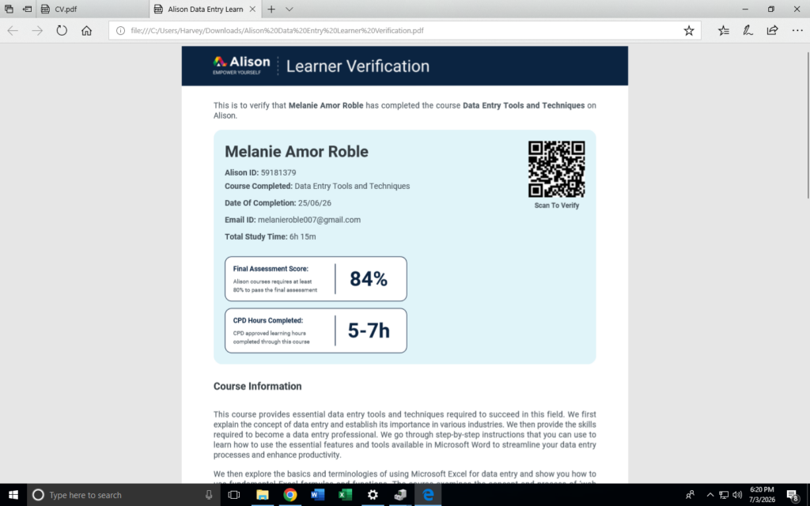Screen dimensions: 810x506
Task: Click the network icon in system tray
Action: pyautogui.click(x=724, y=495)
